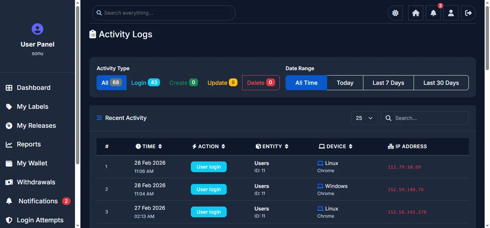The height and width of the screenshot is (228, 490).
Task: Click the search magnifier in top bar
Action: [x=99, y=13]
